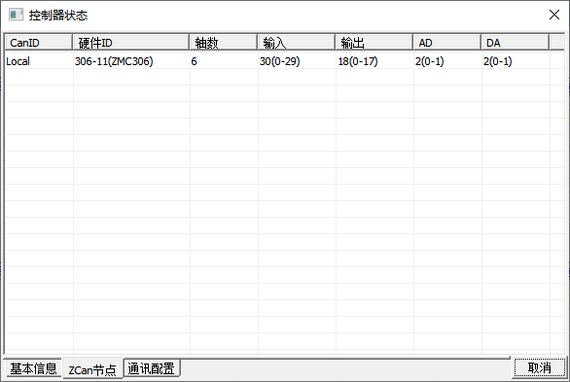Select the ZCan节点 tab
This screenshot has width=570, height=382.
pos(92,369)
